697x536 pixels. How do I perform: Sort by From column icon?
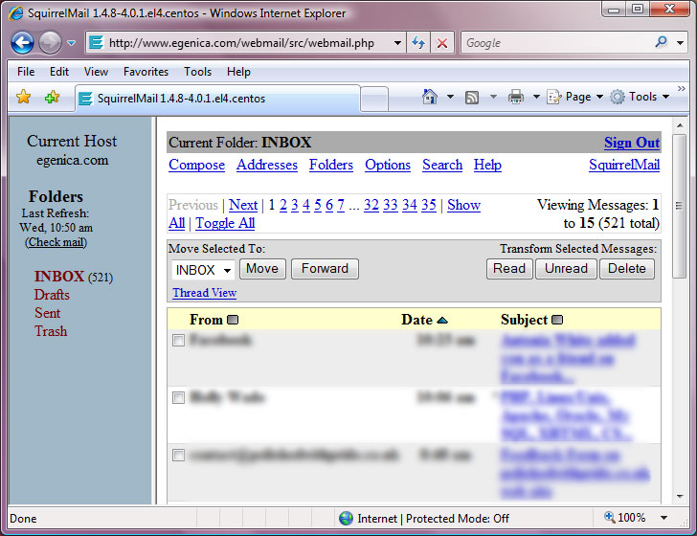click(x=233, y=320)
